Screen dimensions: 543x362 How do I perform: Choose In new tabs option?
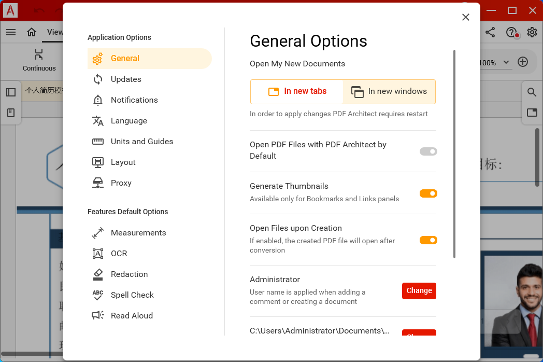click(x=297, y=92)
